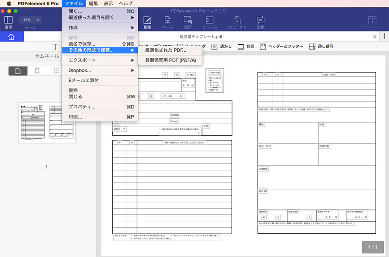This screenshot has width=389, height=257.
Task: Click the 背景 background tool
Action: pyautogui.click(x=246, y=46)
